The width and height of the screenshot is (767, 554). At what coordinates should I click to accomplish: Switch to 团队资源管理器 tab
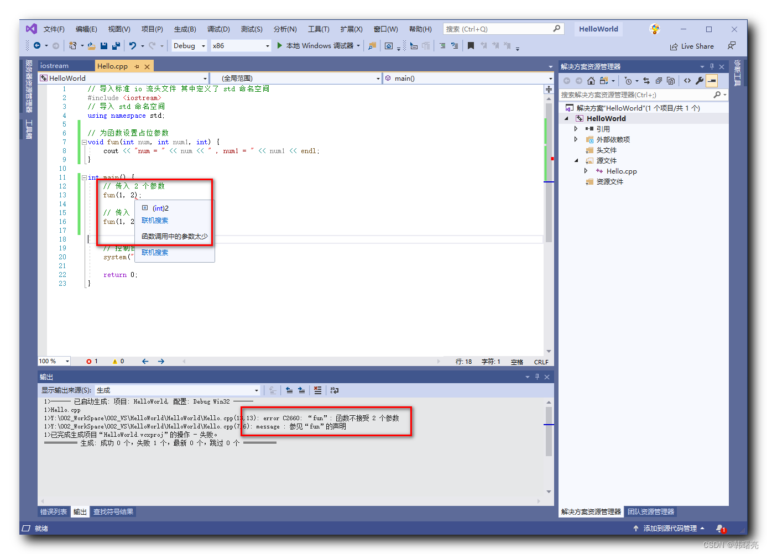[x=651, y=512]
